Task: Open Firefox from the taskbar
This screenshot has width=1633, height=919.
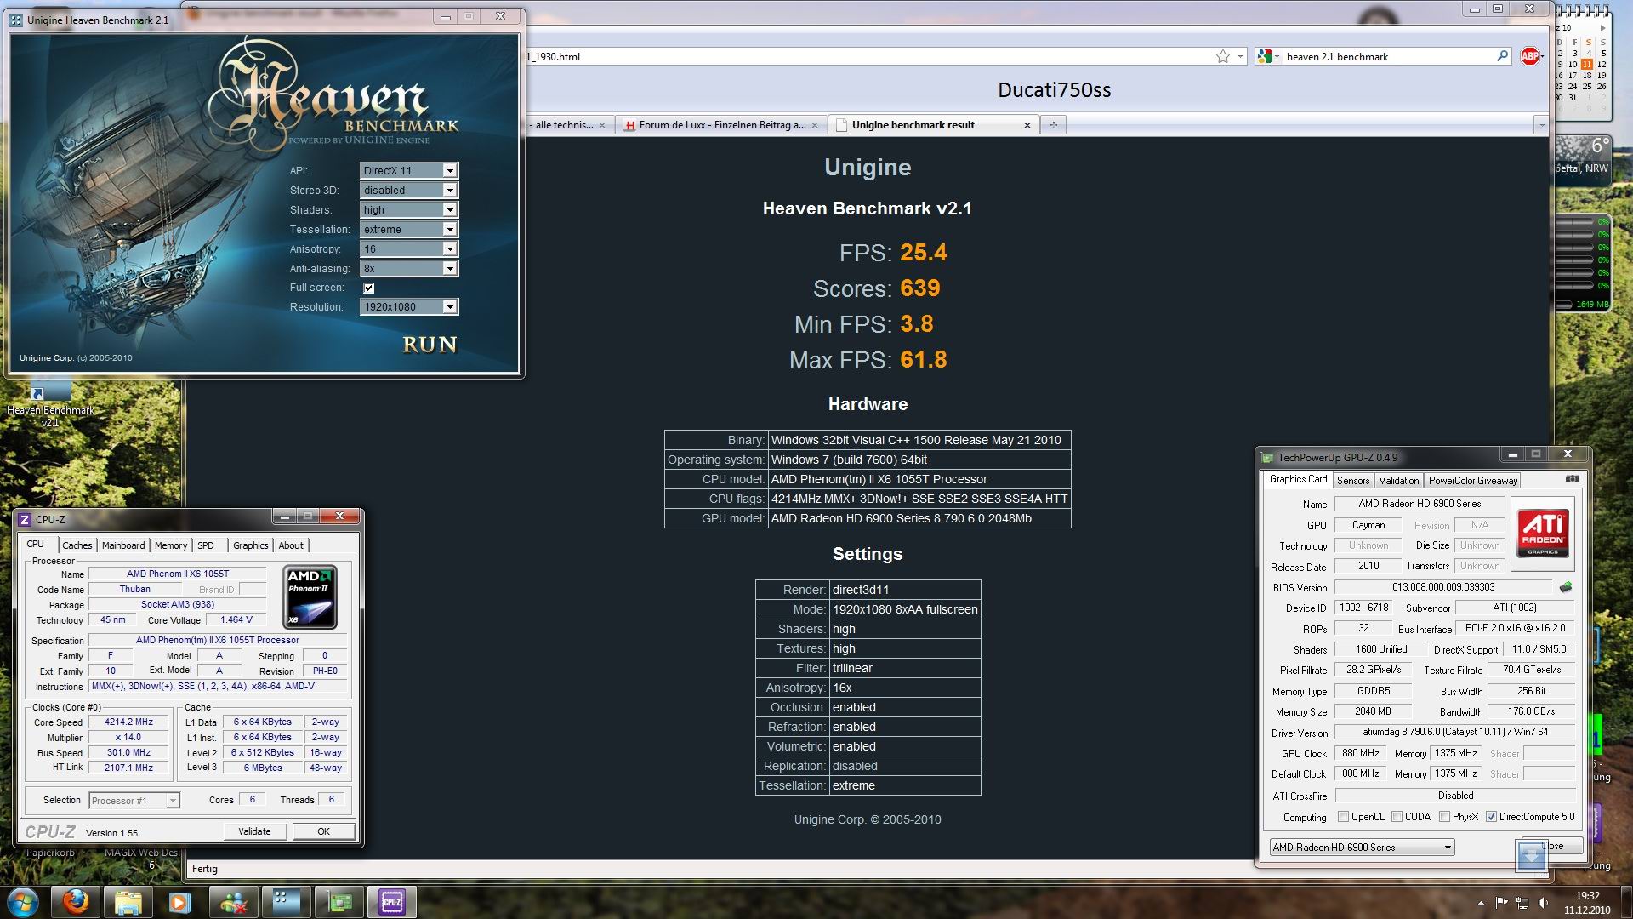Action: tap(76, 901)
